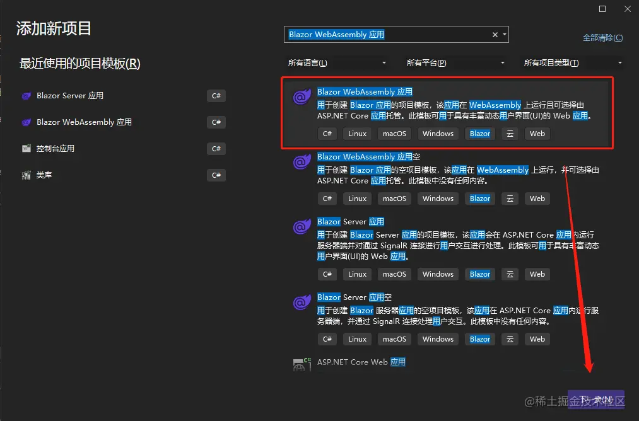639x421 pixels.
Task: Click C# tag beside 控制台应用 recent item
Action: pos(216,149)
